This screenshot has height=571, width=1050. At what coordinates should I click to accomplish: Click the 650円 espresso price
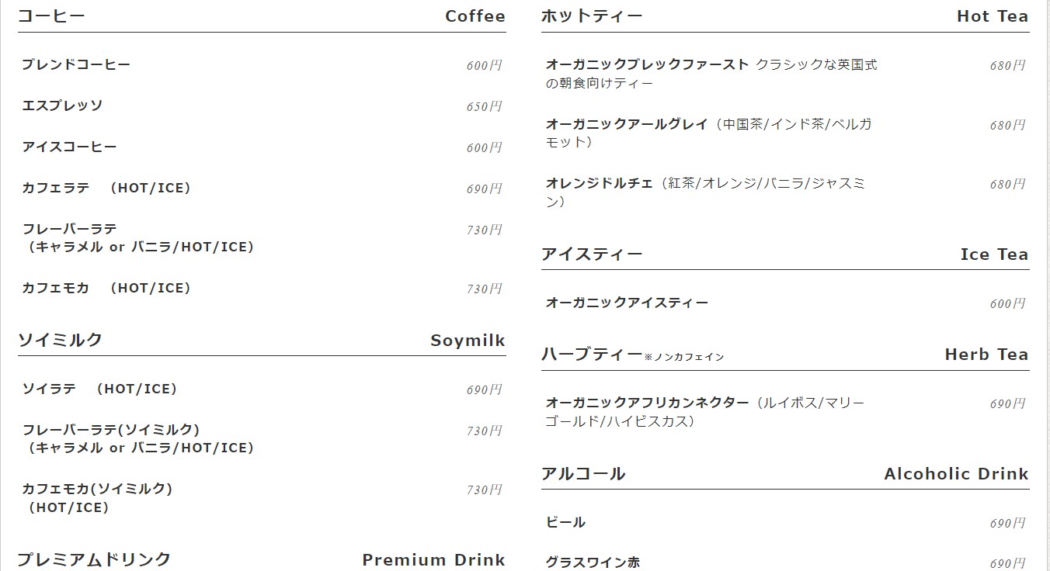pyautogui.click(x=484, y=107)
